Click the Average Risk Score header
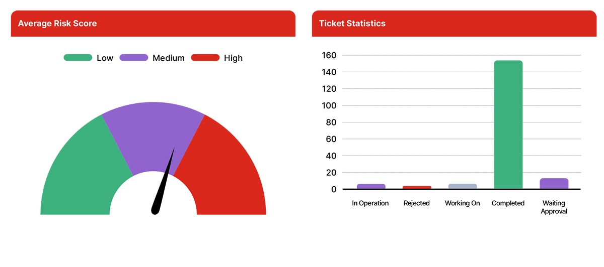The height and width of the screenshot is (267, 604). tap(57, 24)
